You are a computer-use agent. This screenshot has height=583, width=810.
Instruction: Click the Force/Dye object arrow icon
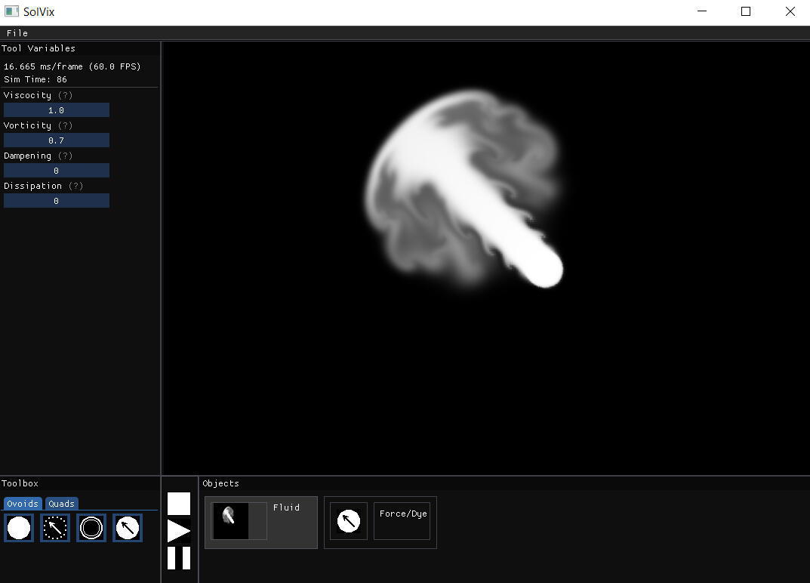tap(348, 521)
